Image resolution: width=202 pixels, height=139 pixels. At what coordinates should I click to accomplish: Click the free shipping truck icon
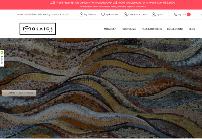tap(52, 3)
